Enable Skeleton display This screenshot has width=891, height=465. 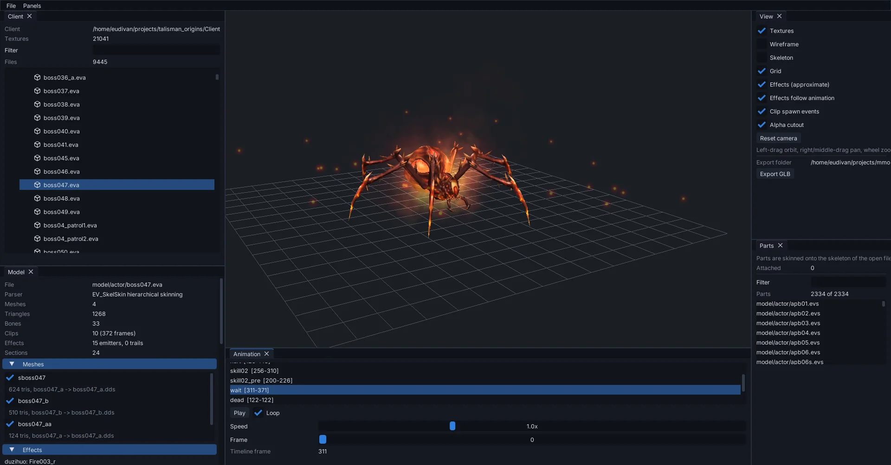[x=762, y=57]
